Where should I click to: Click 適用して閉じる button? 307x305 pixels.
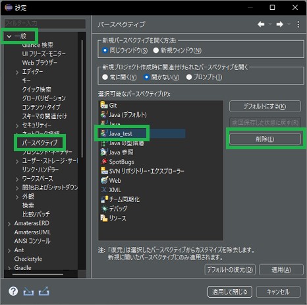pyautogui.click(x=230, y=292)
